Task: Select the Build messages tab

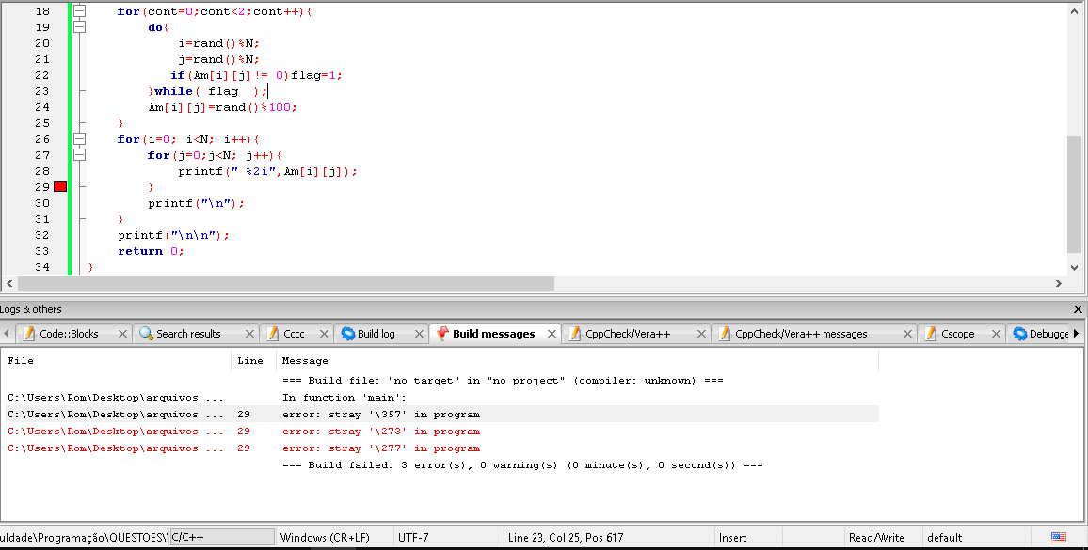Action: (x=493, y=334)
